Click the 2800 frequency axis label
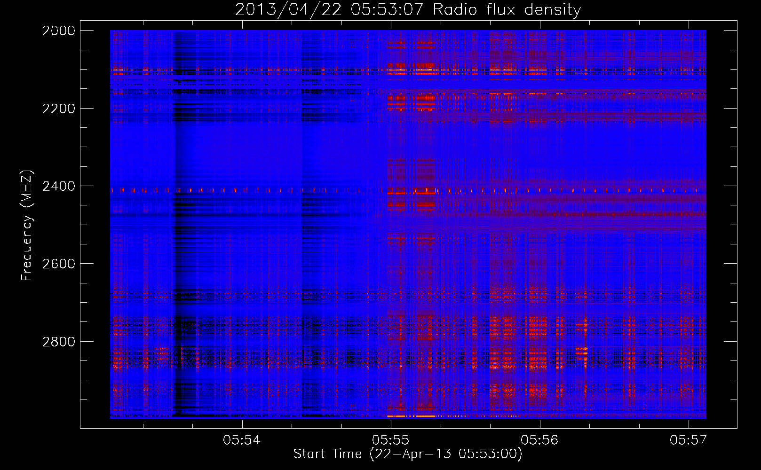This screenshot has height=470, width=761. (59, 341)
